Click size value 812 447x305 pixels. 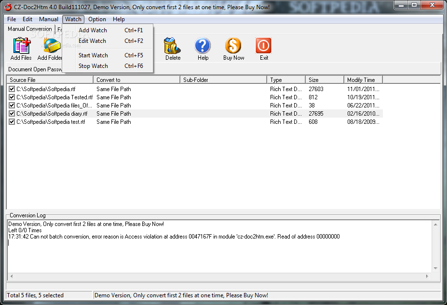click(x=313, y=97)
